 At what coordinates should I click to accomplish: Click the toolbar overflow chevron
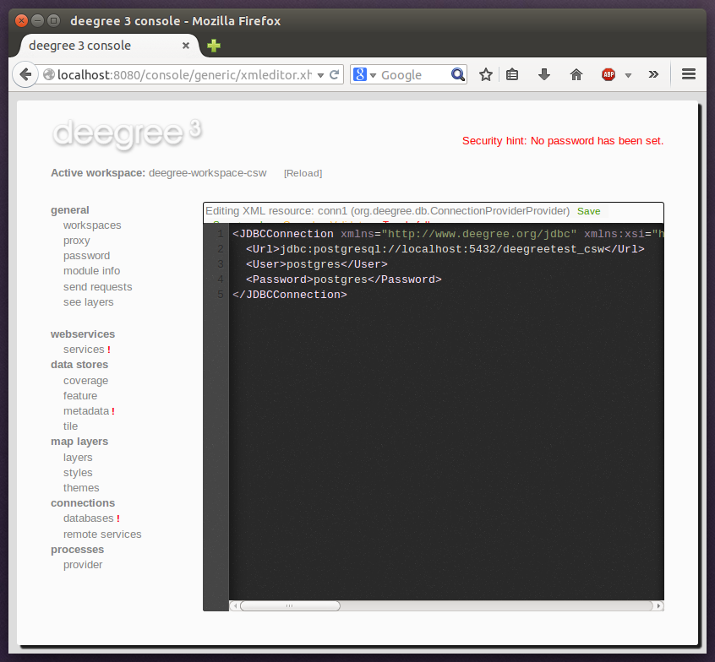tap(653, 74)
